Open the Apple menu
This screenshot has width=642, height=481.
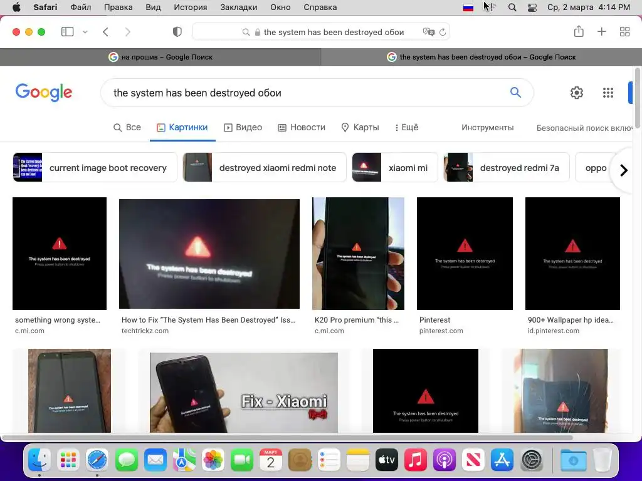tap(16, 7)
